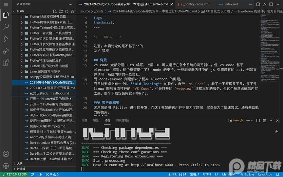Open the localhost:4000 link in terminal
The image size is (283, 177).
[x=152, y=165]
